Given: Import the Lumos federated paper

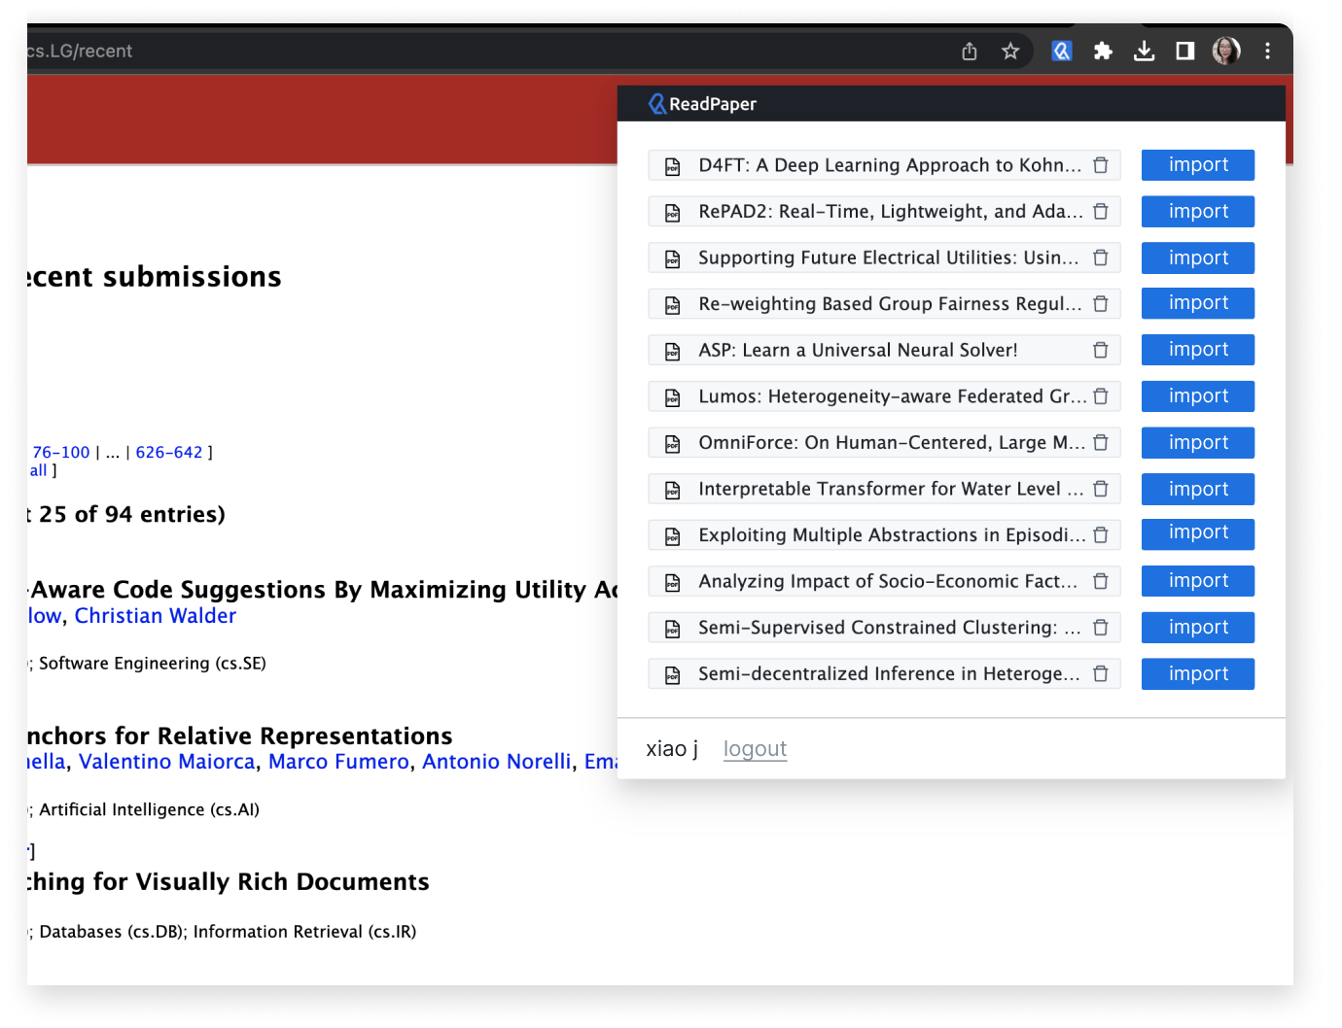Looking at the screenshot, I should click(1197, 396).
